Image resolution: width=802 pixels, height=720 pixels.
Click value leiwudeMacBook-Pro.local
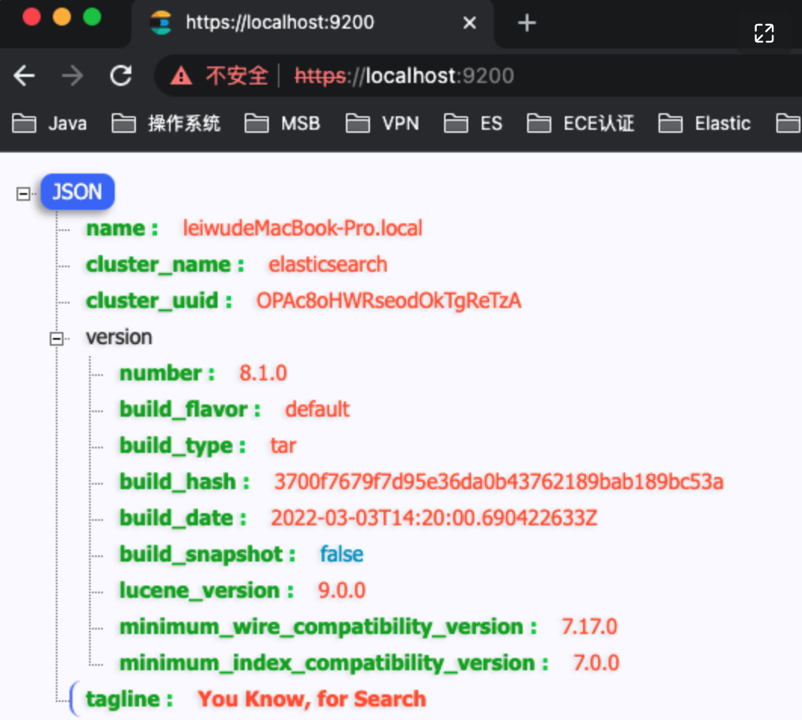coord(303,229)
